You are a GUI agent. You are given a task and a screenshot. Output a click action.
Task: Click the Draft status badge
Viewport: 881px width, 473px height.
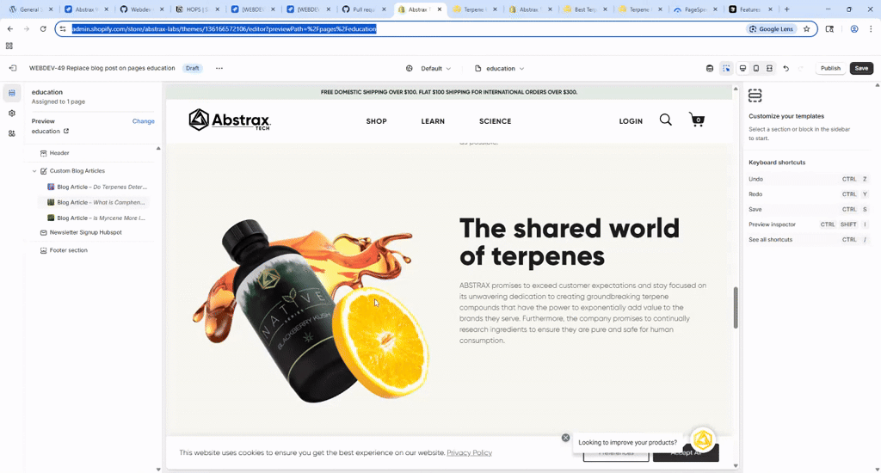point(192,68)
